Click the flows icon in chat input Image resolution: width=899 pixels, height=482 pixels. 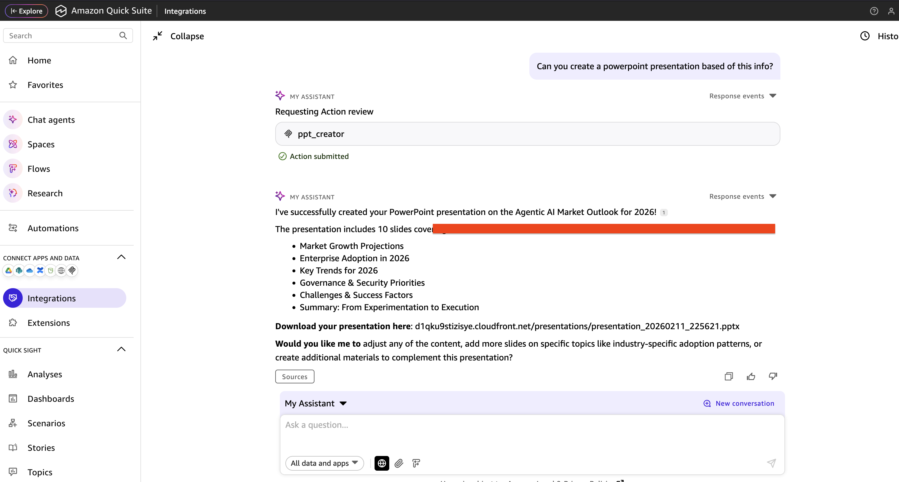click(x=416, y=463)
